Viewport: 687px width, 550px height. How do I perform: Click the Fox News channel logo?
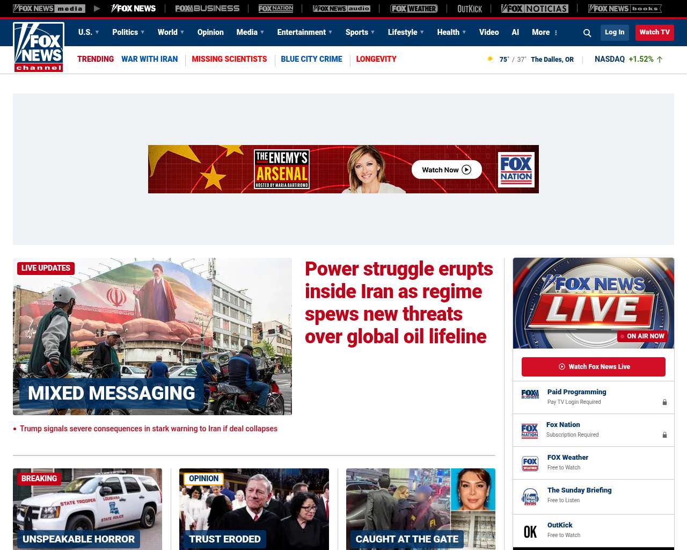point(39,47)
